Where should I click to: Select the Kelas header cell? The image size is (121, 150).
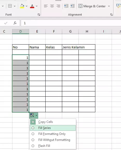54,47
